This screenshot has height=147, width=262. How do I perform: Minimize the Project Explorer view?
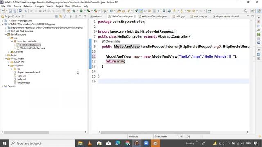click(80, 16)
